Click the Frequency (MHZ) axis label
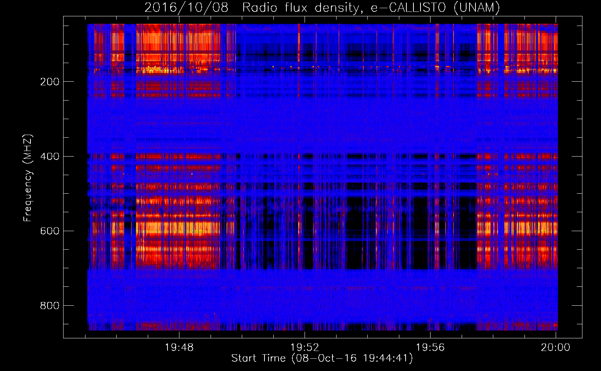This screenshot has width=601, height=371. (x=28, y=178)
